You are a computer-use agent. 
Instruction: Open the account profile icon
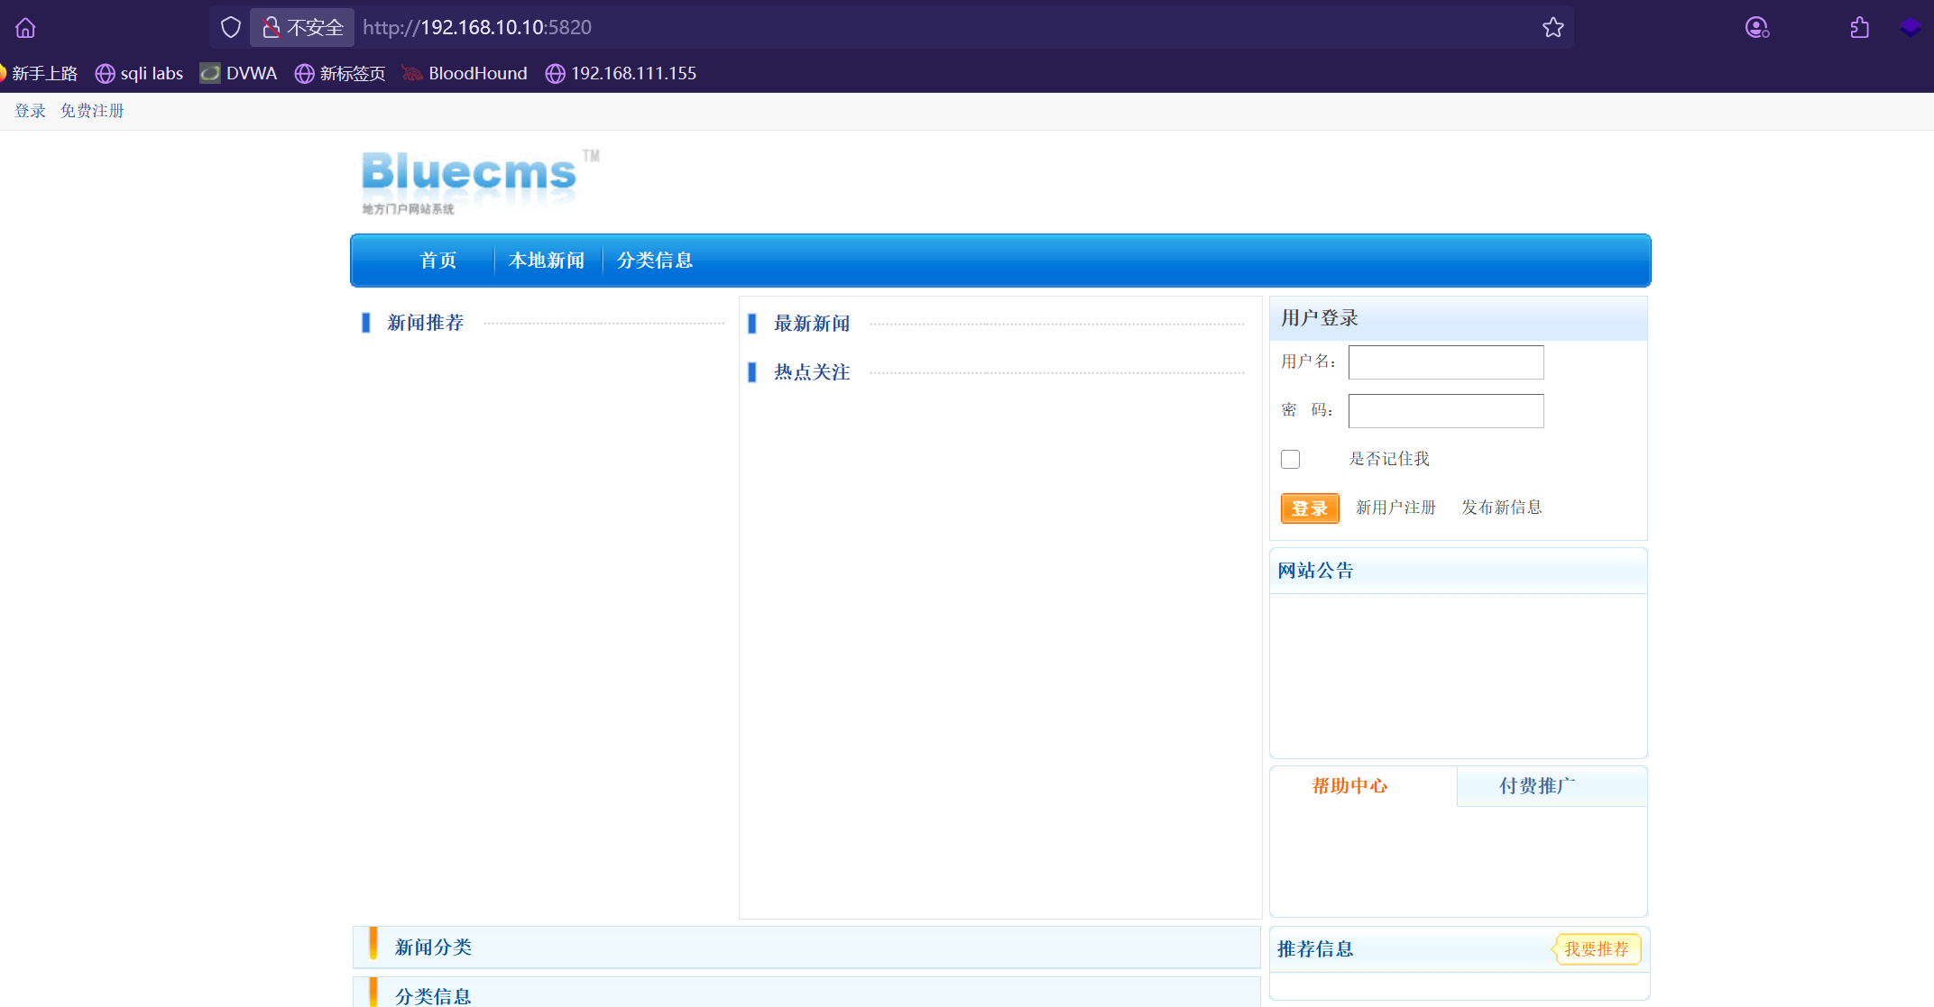(1756, 28)
